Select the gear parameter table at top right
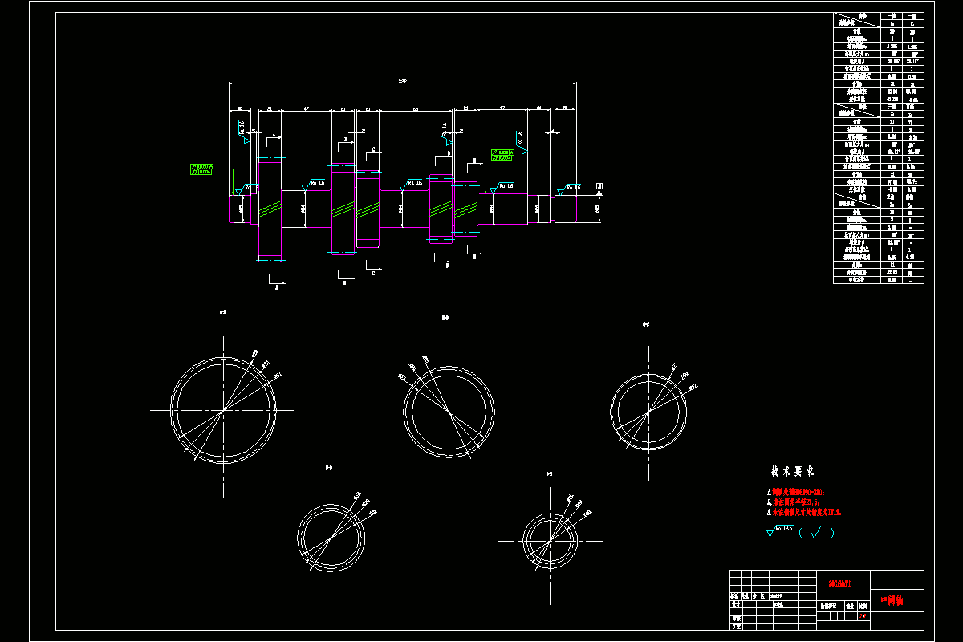 pos(878,148)
